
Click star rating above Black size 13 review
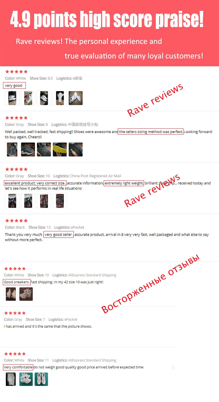click(16, 221)
